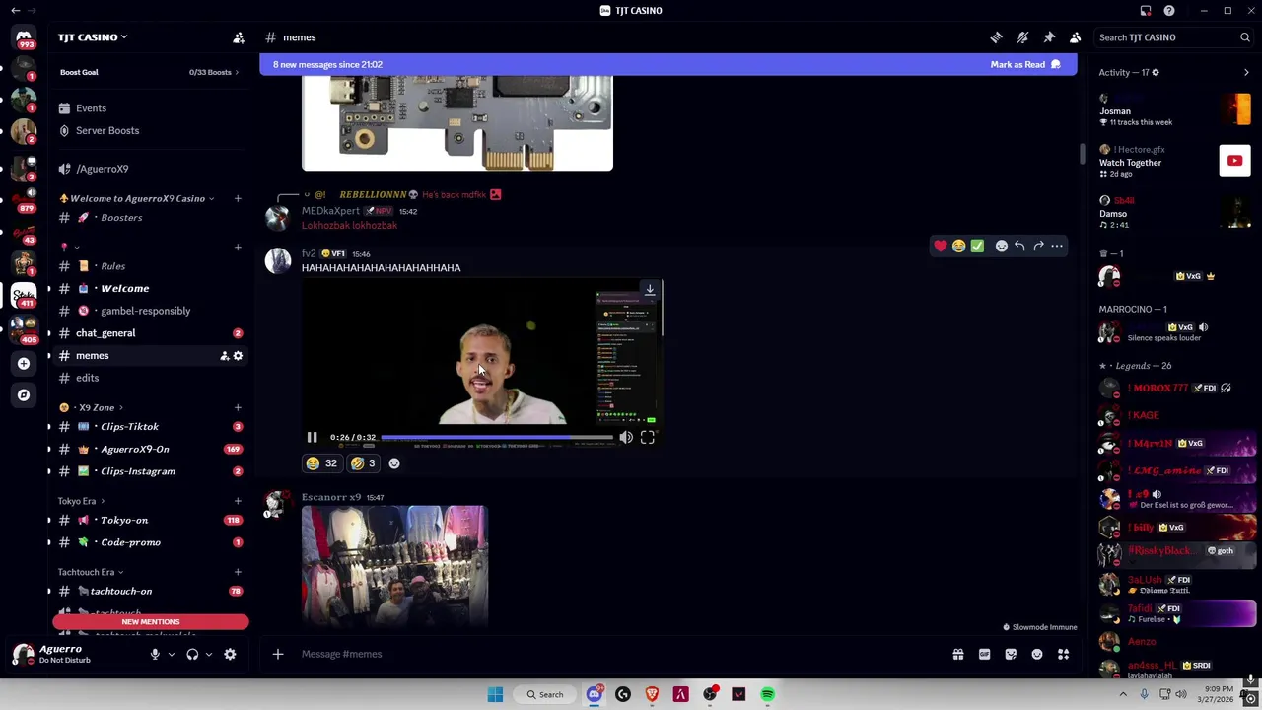Click Mark as Read button

1025,64
